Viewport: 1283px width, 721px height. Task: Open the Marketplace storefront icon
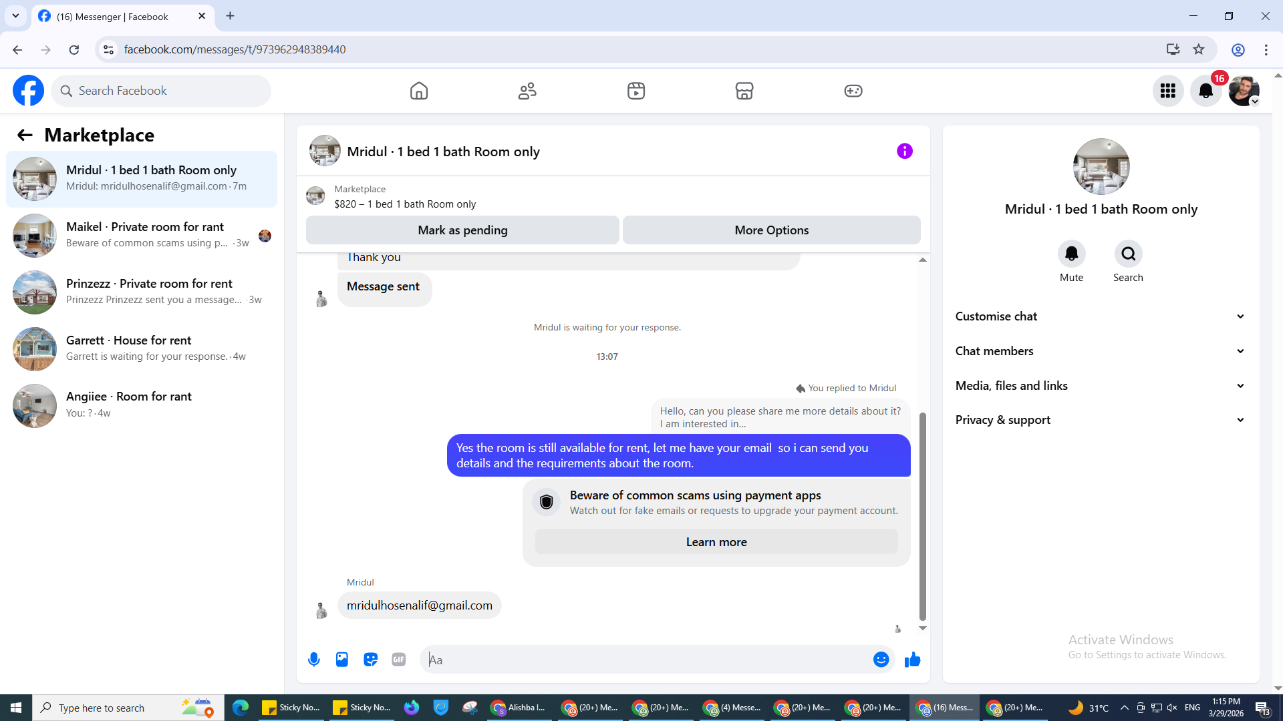click(744, 91)
